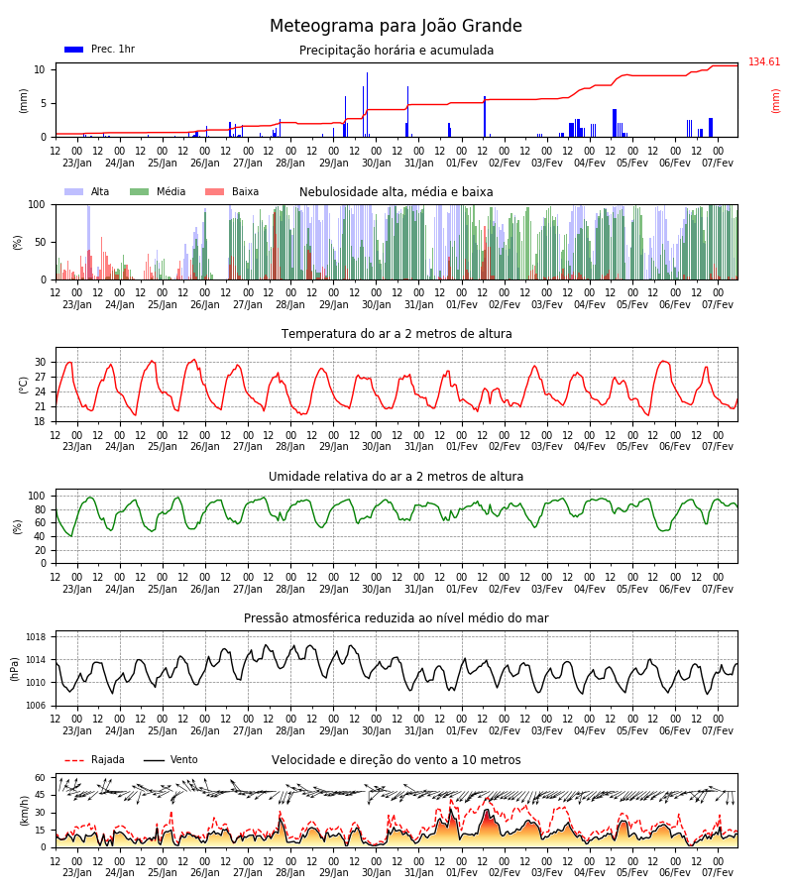Click the green Média legend swatch
This screenshot has width=793, height=892.
[x=140, y=191]
